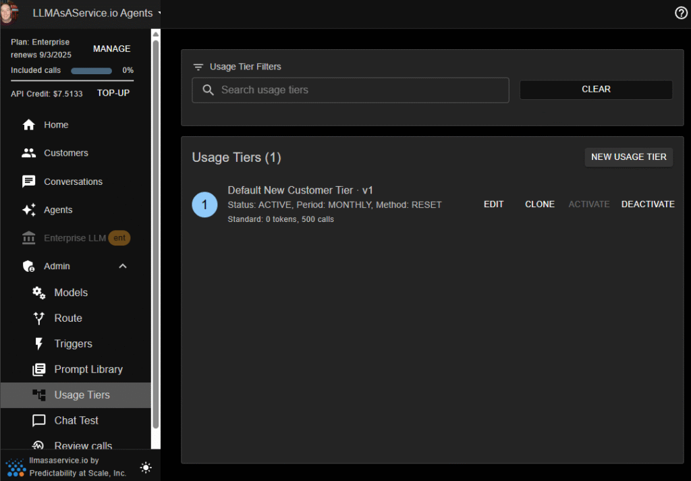Viewport: 691px width, 481px height.
Task: Select the Agents sparkle icon
Action: tap(28, 210)
